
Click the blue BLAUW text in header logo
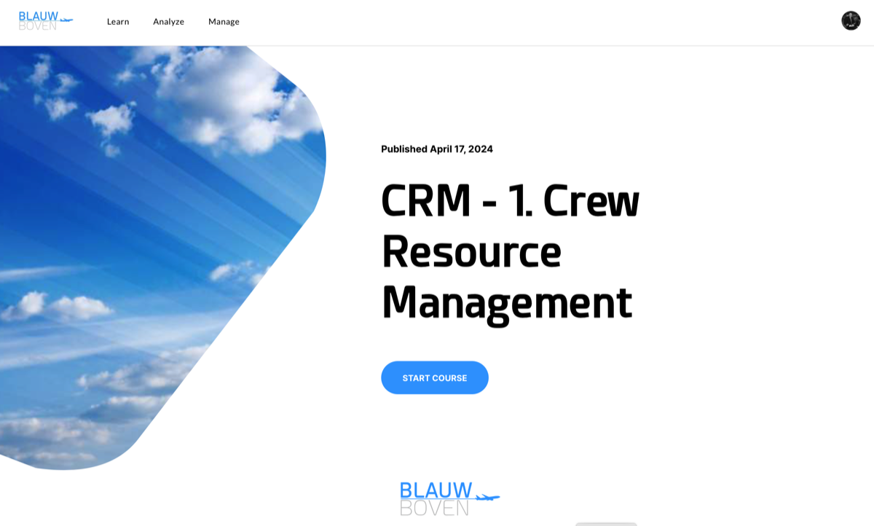[38, 15]
